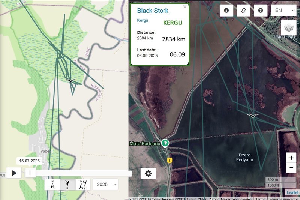300x200 pixels.
Task: Zoom in on the map
Action: (x=291, y=158)
